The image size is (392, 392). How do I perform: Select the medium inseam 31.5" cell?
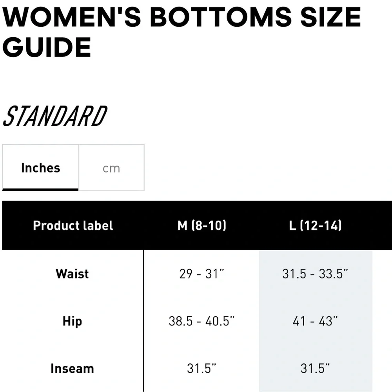pyautogui.click(x=201, y=368)
